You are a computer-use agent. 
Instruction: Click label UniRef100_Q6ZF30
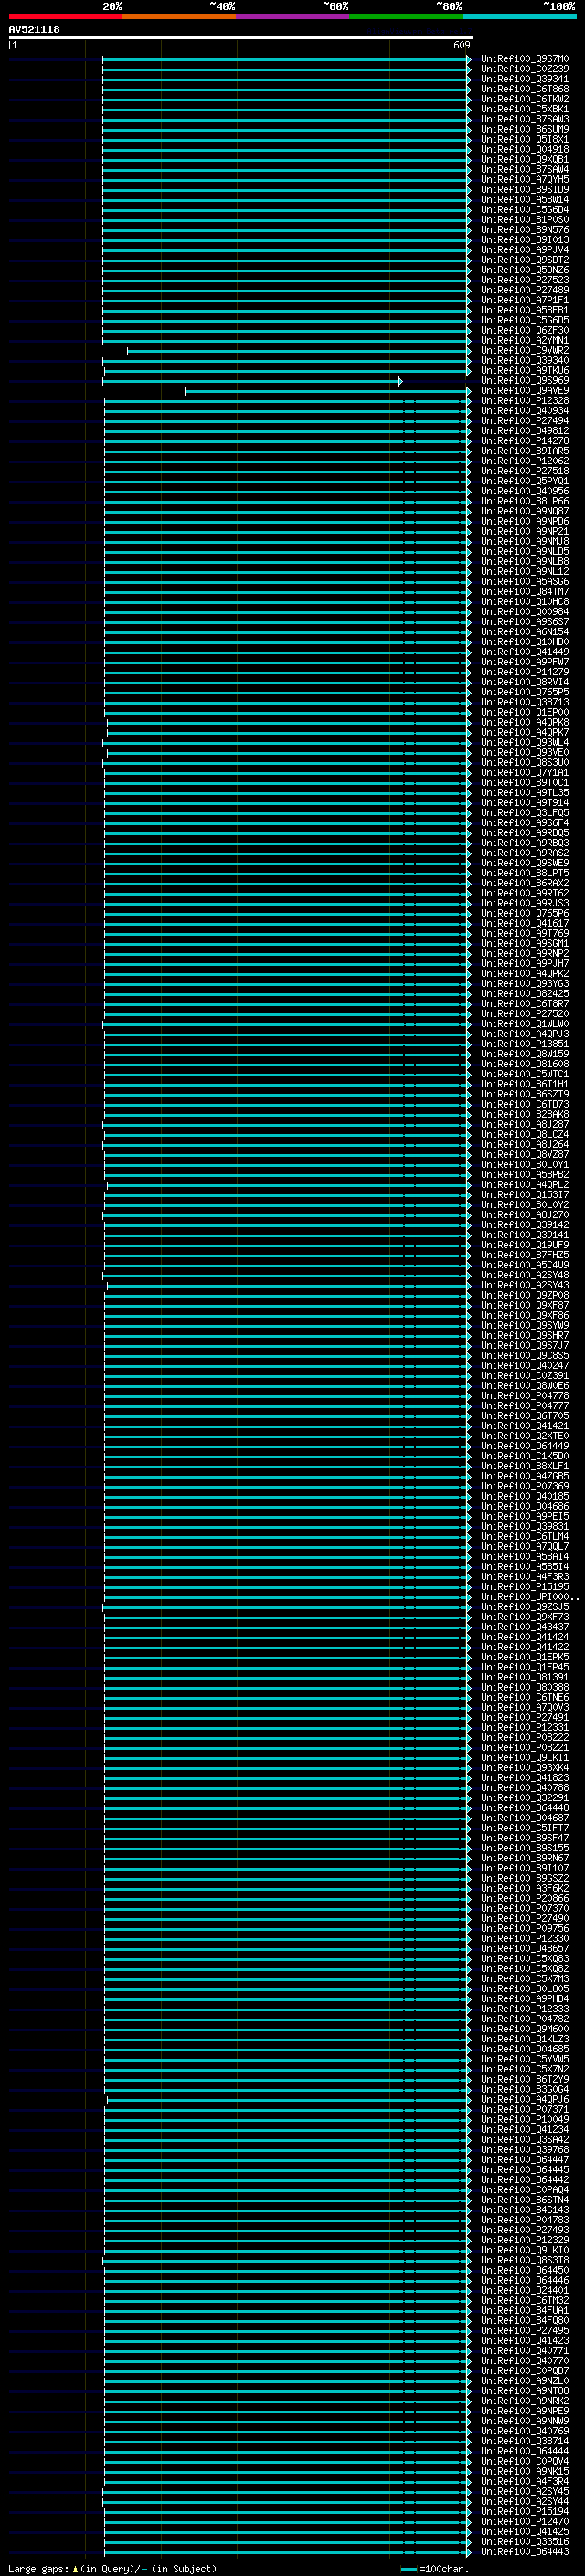[x=525, y=331]
